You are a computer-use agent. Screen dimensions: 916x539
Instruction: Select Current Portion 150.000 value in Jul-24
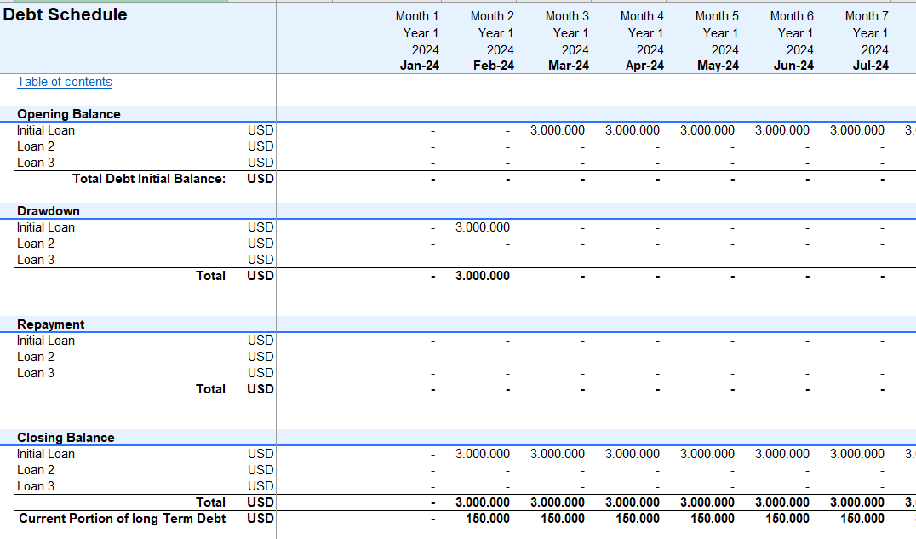tap(862, 519)
